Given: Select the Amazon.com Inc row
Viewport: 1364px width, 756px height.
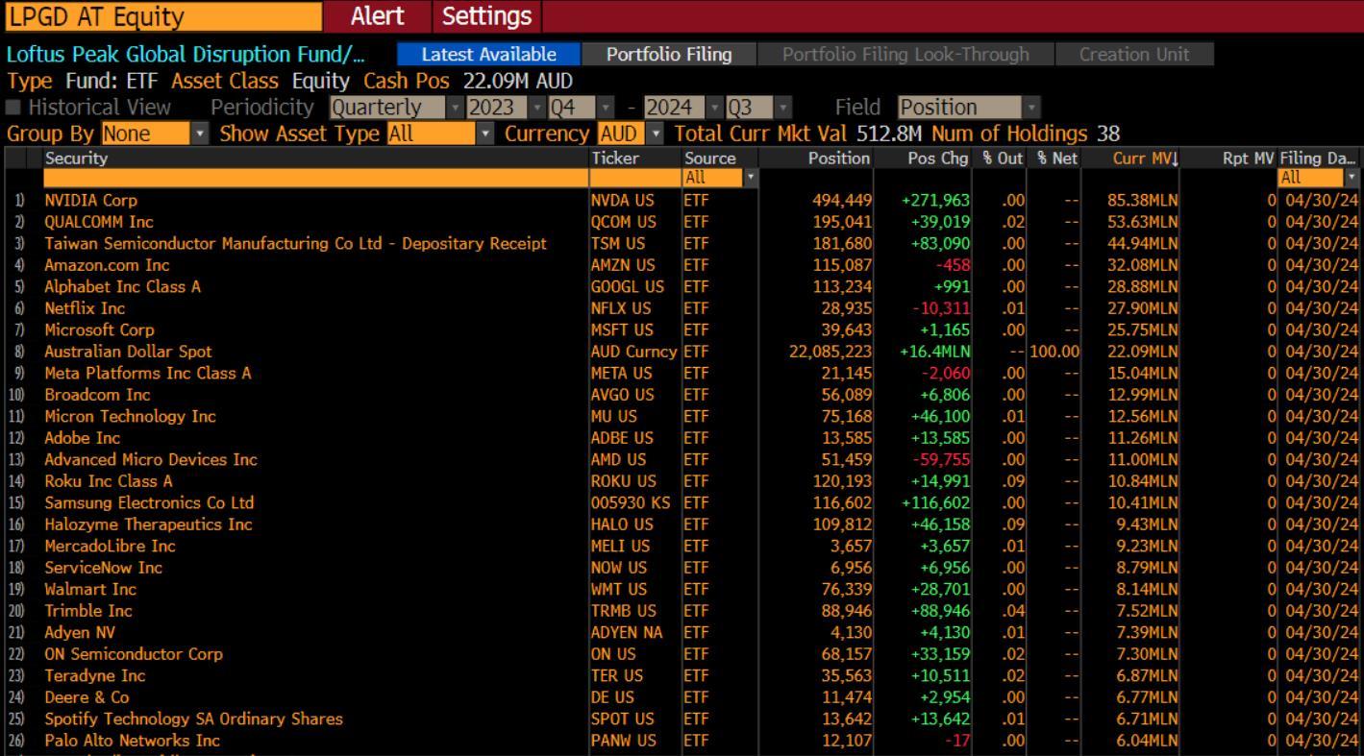Looking at the screenshot, I should tap(682, 265).
